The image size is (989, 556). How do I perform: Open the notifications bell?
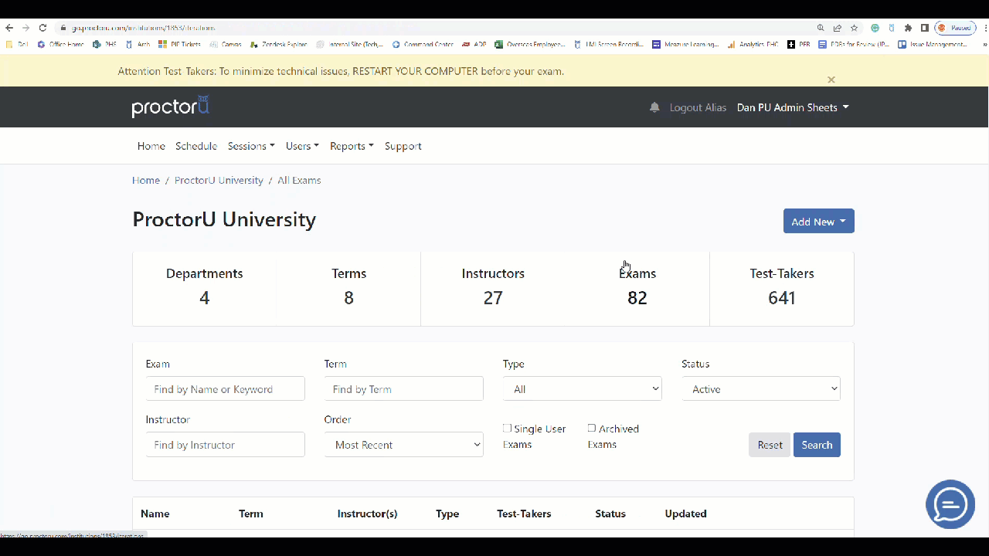[x=654, y=107]
